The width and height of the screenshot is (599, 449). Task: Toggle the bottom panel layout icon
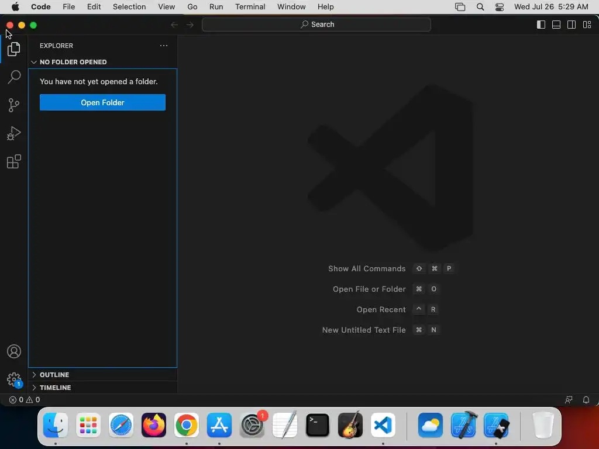[x=556, y=25]
